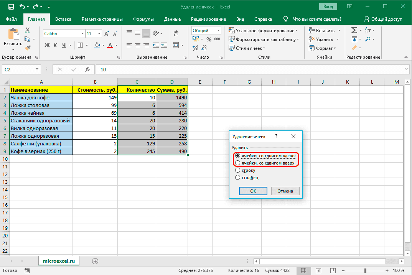
Task: Open the 'Общий' number format dropdown
Action: [218, 31]
